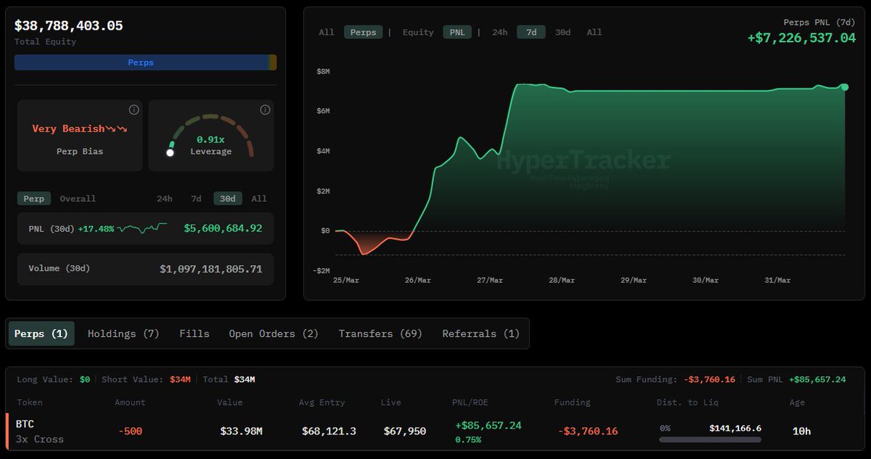The image size is (871, 459).
Task: Click the $33.98M value cell
Action: coord(241,431)
